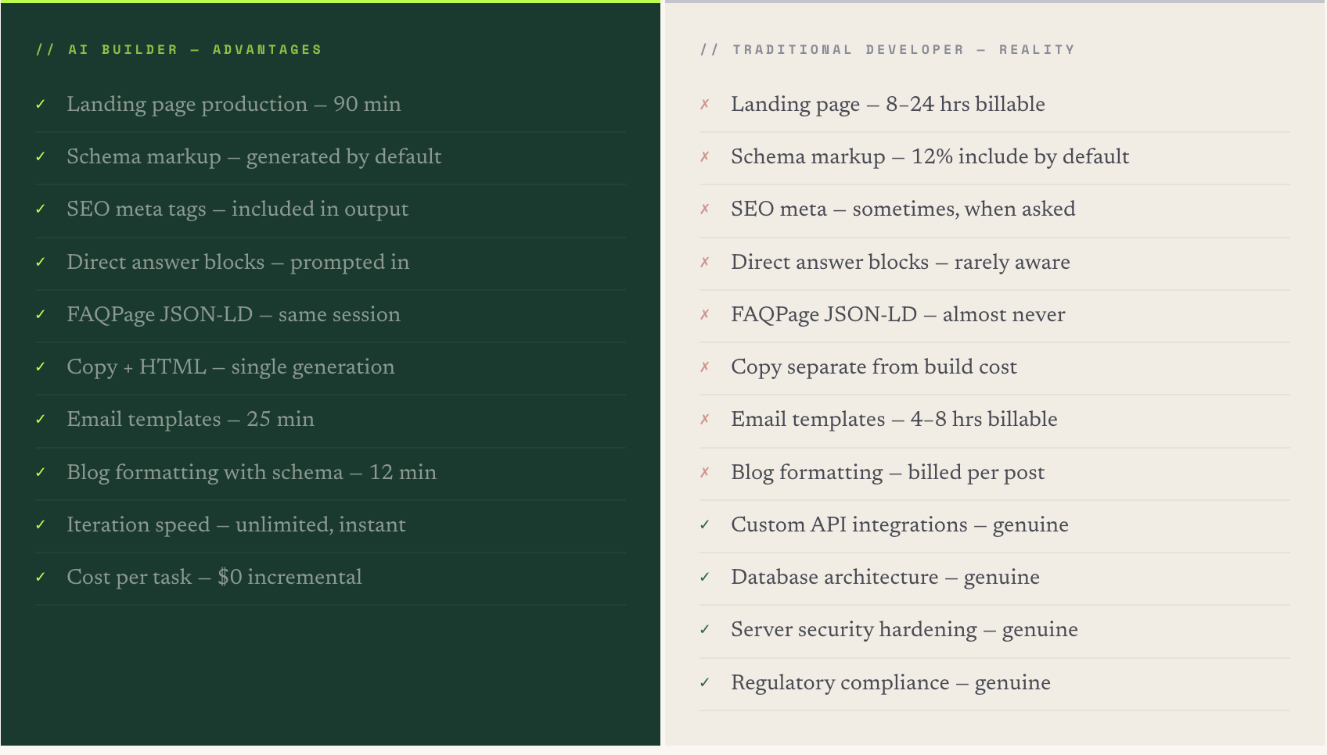Click the red X beside Blog formatting billed per post
Screen dimensions: 1327x755
pos(705,473)
